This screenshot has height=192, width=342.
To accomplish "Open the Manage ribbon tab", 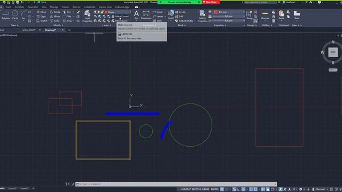I will pos(54,7).
